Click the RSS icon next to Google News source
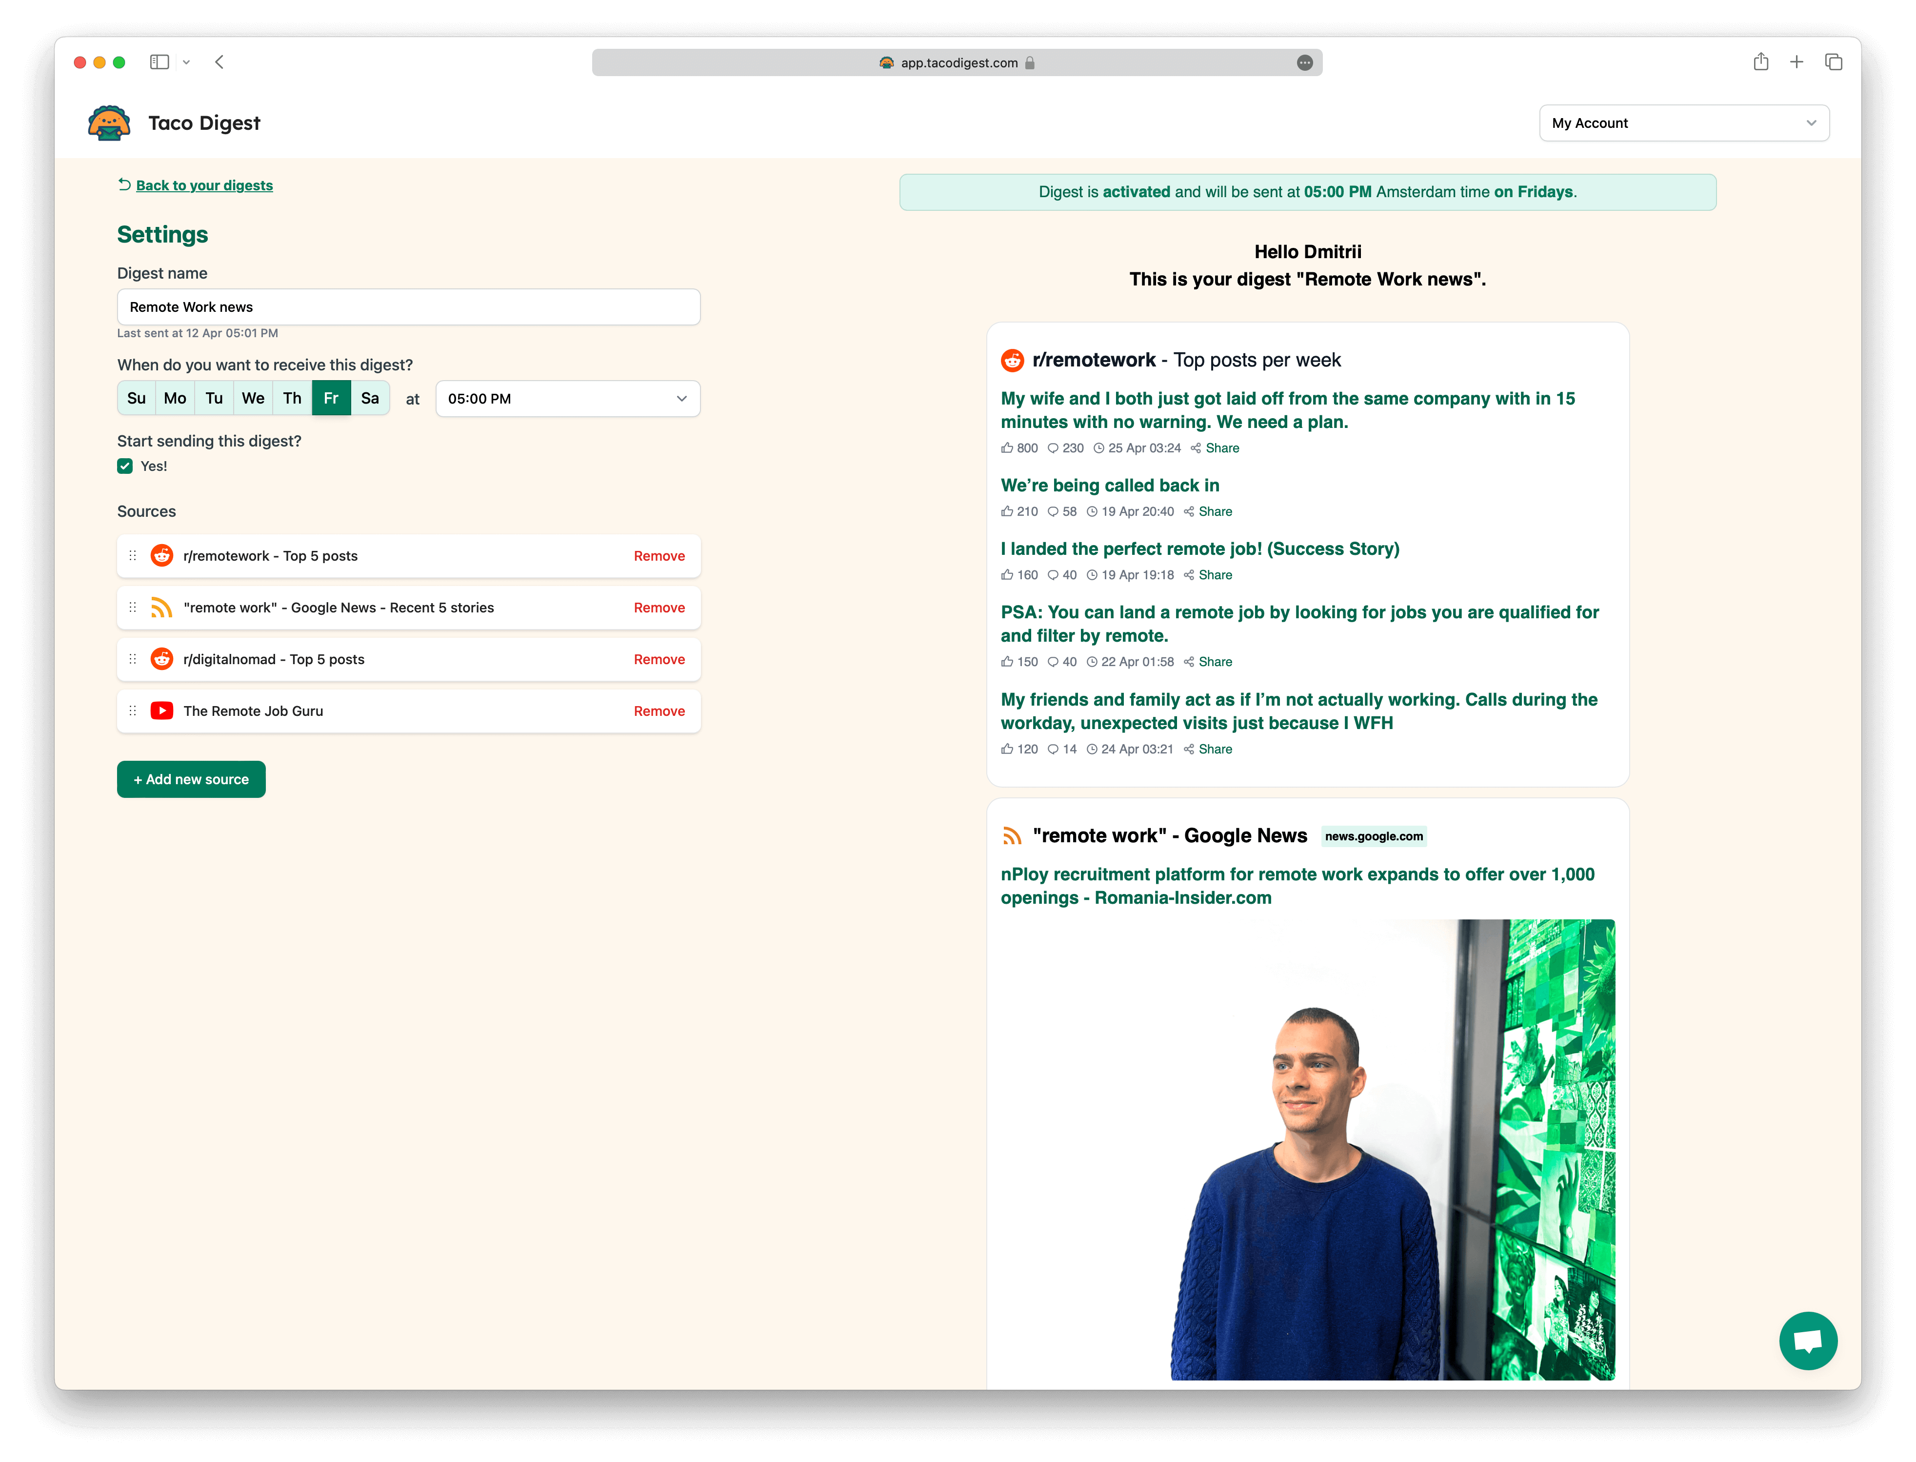Image resolution: width=1916 pixels, height=1462 pixels. pos(162,608)
